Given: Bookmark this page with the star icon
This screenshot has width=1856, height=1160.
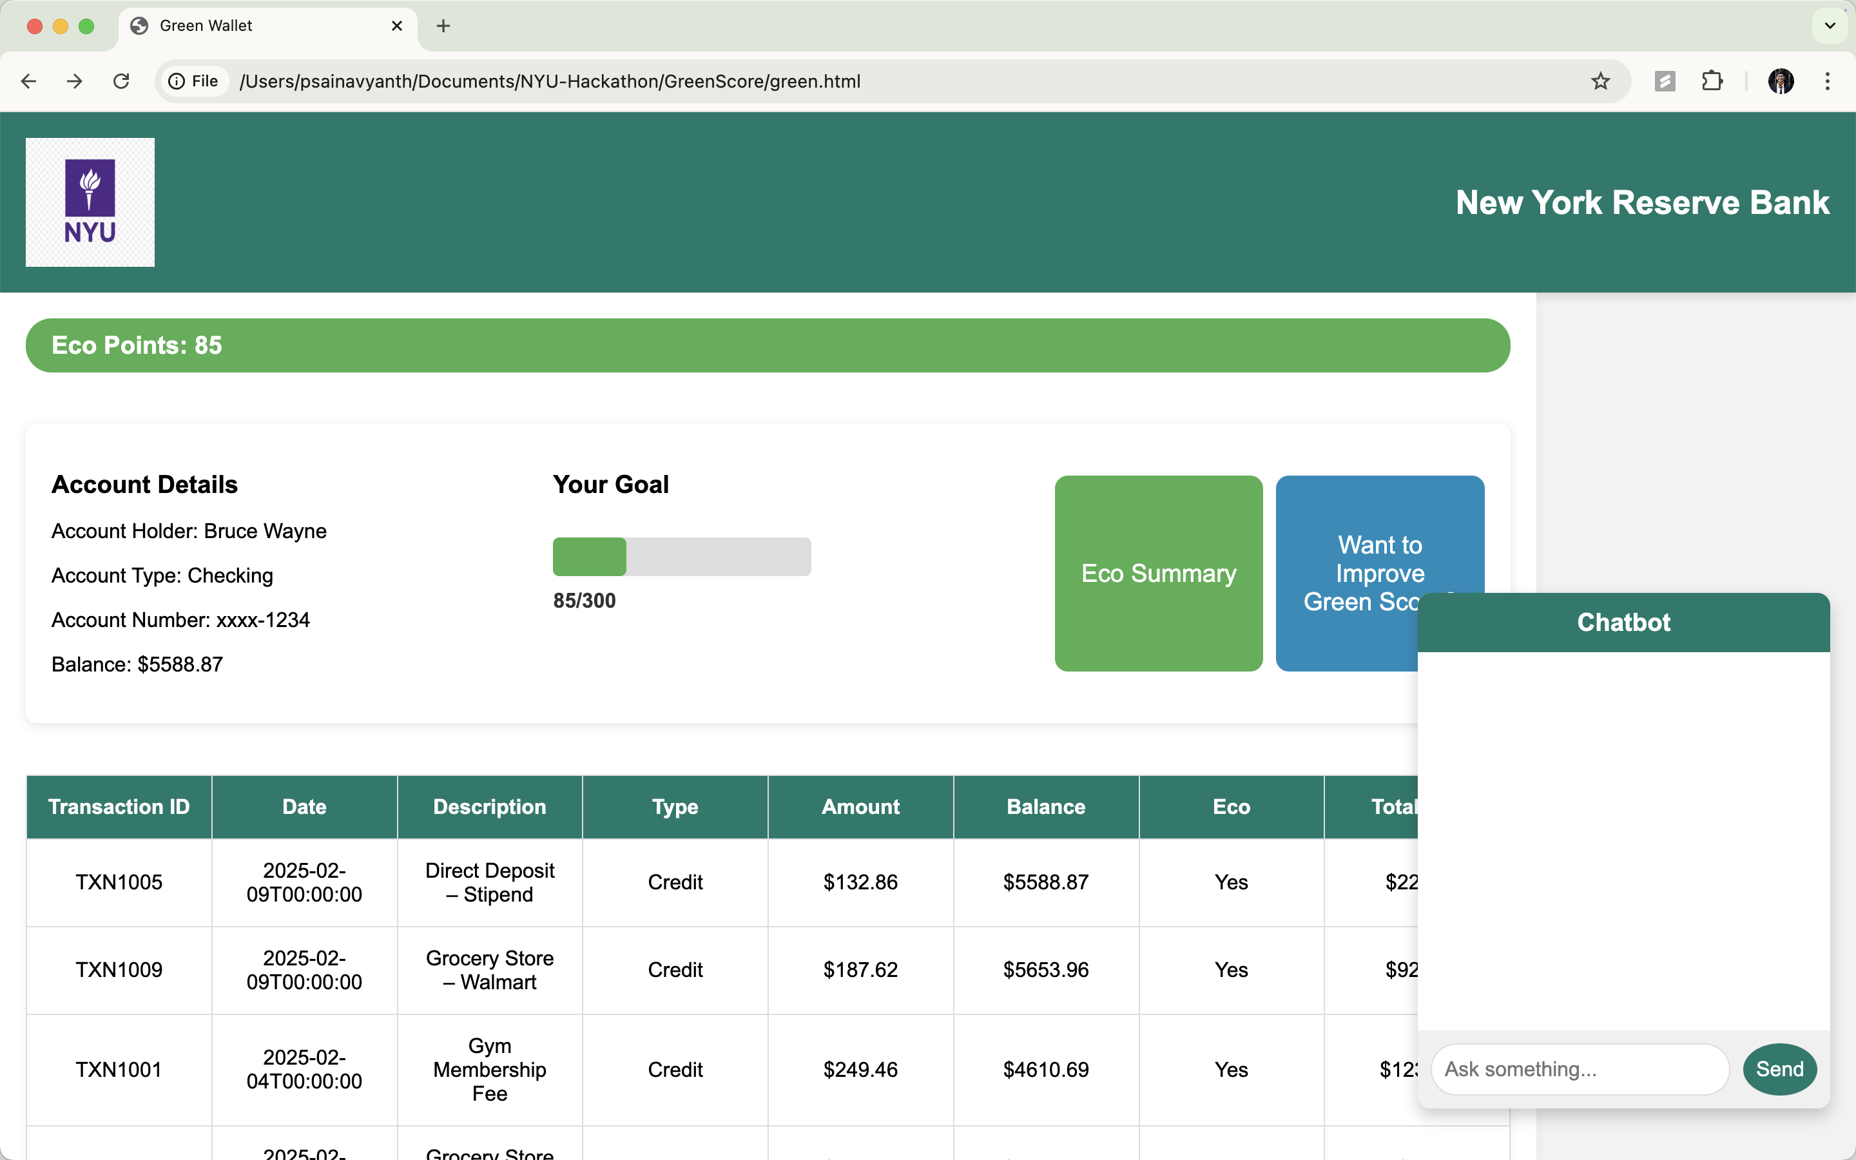Looking at the screenshot, I should pyautogui.click(x=1600, y=81).
